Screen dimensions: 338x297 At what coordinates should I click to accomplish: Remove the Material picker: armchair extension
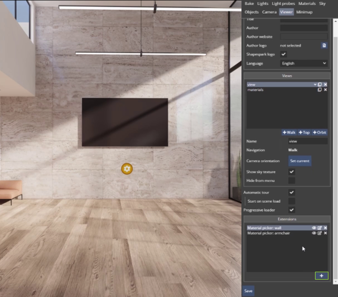pos(325,233)
